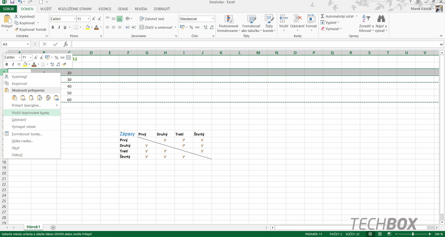This screenshot has width=445, height=237.
Task: Toggle Bold in the mini toolbar
Action: click(7, 64)
